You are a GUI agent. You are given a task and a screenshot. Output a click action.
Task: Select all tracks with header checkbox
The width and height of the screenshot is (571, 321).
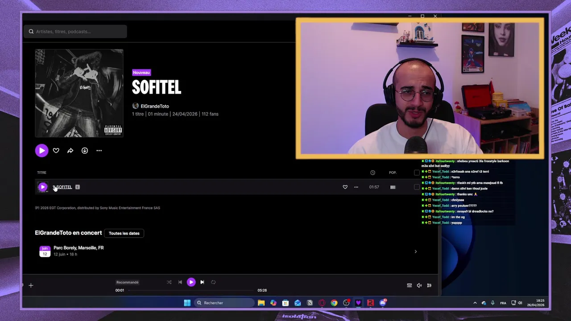click(x=417, y=173)
